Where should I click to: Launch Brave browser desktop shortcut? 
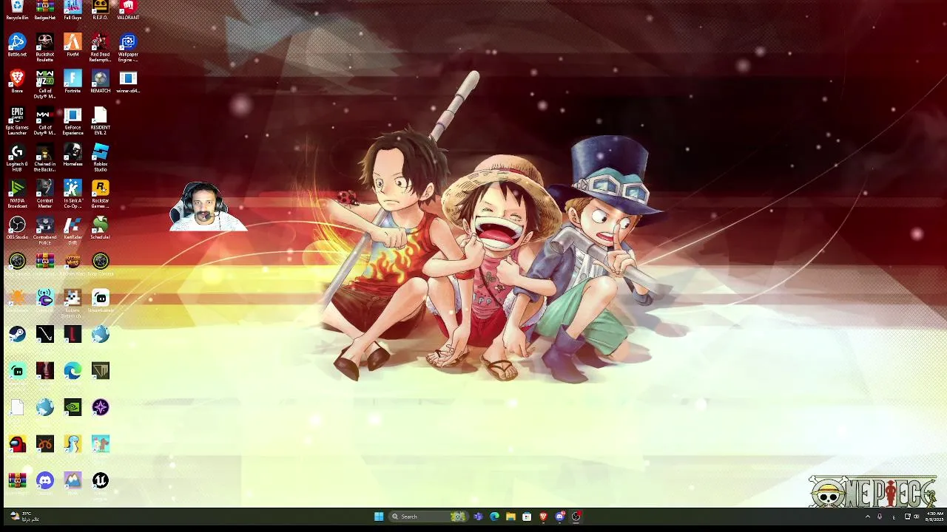(17, 82)
